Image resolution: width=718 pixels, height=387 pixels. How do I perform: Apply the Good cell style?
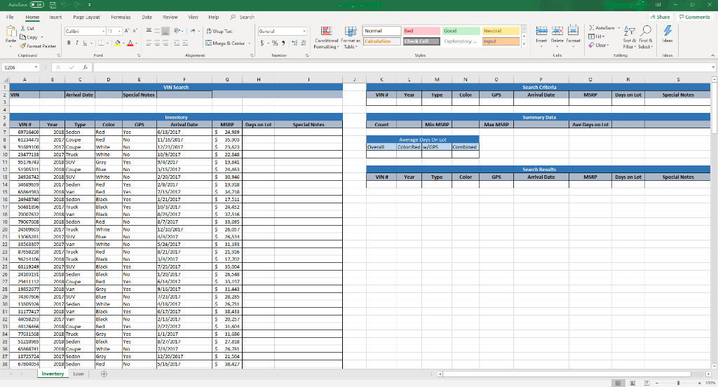(461, 31)
